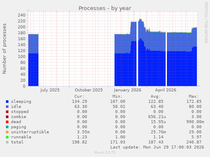The width and height of the screenshot is (210, 157).
Task: Click the 'Number of processes' axis label
Action: [x=4, y=49]
